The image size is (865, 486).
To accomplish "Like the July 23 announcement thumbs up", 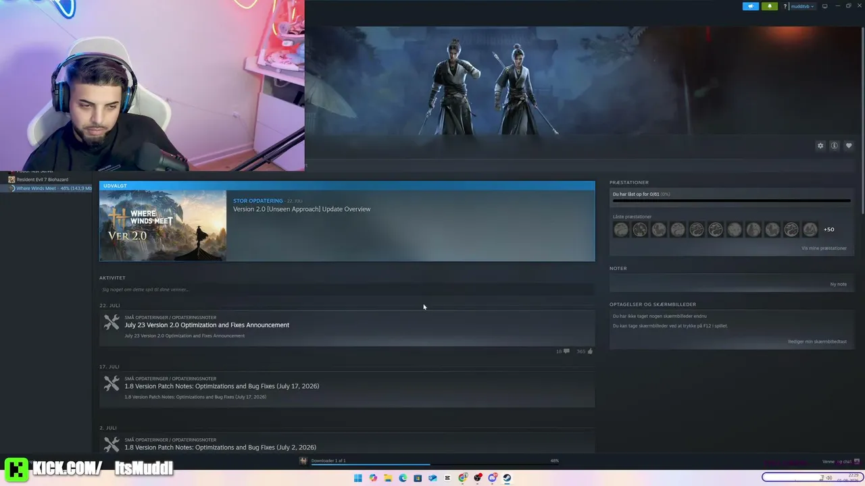I will 585,351.
